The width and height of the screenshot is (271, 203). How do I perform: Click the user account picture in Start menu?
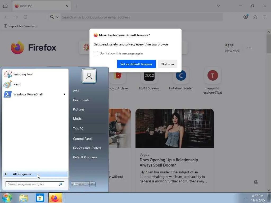(89, 76)
